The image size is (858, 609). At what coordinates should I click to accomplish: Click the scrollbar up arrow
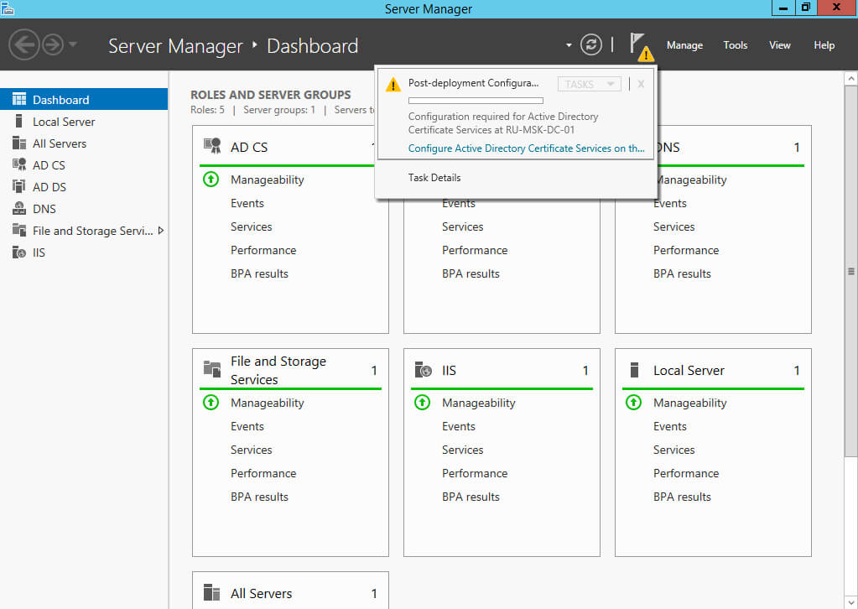[x=851, y=79]
